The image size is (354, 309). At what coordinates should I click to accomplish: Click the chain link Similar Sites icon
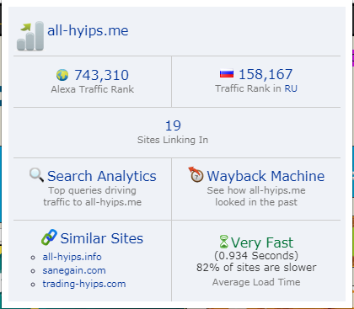(x=49, y=237)
